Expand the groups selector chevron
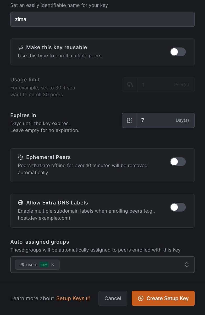 click(187, 265)
